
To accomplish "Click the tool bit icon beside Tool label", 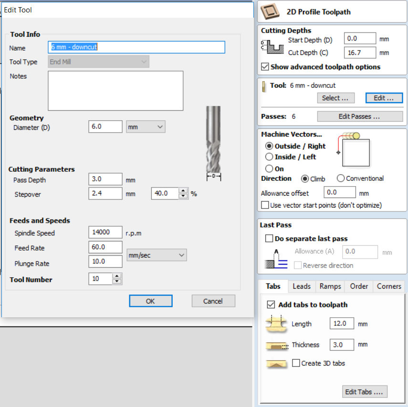I will coord(263,87).
